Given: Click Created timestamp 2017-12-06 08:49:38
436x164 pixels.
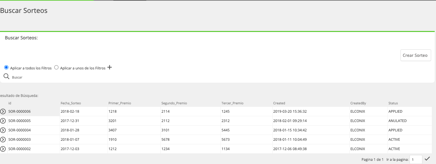Looking at the screenshot, I should 290,149.
